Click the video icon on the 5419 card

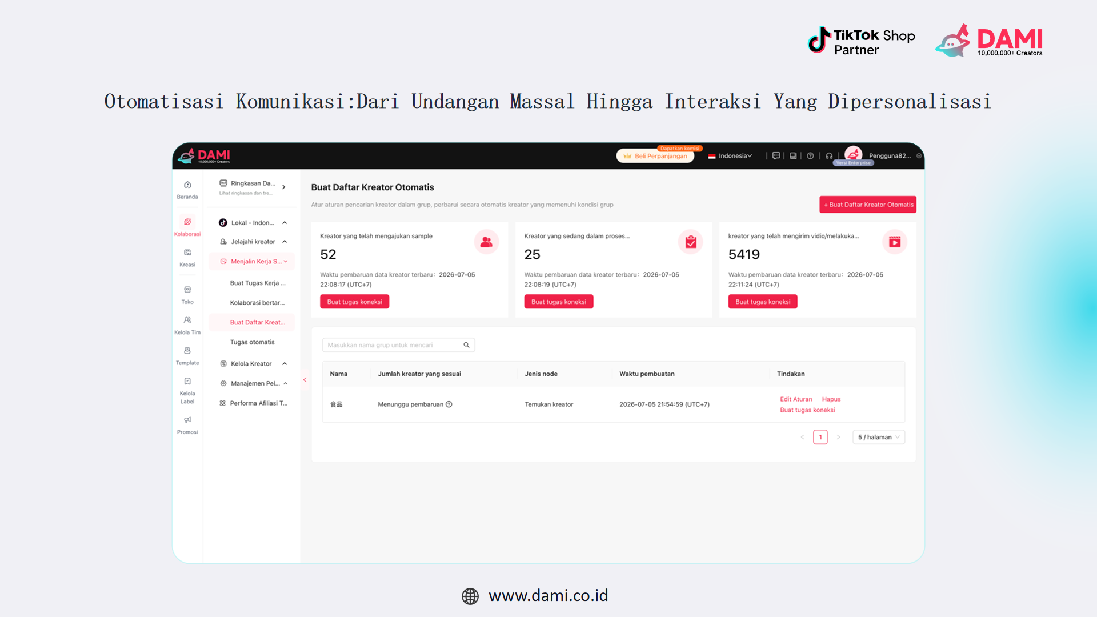(895, 242)
